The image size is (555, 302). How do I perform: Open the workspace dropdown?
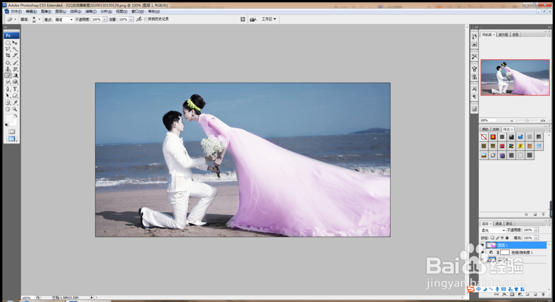(x=269, y=19)
